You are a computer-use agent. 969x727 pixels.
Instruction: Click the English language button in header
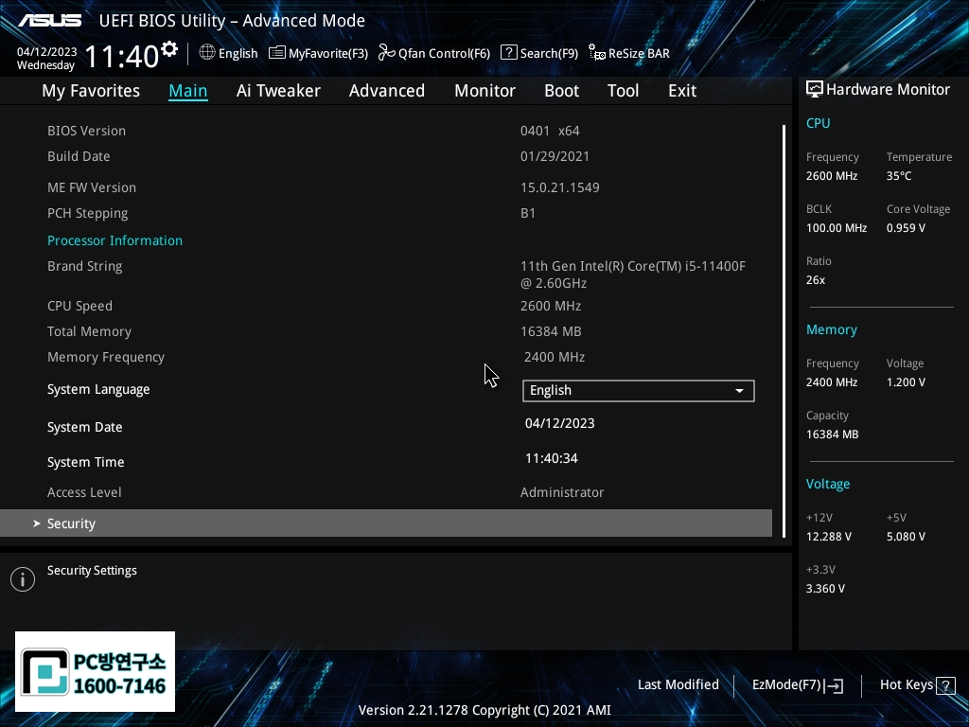click(x=228, y=53)
